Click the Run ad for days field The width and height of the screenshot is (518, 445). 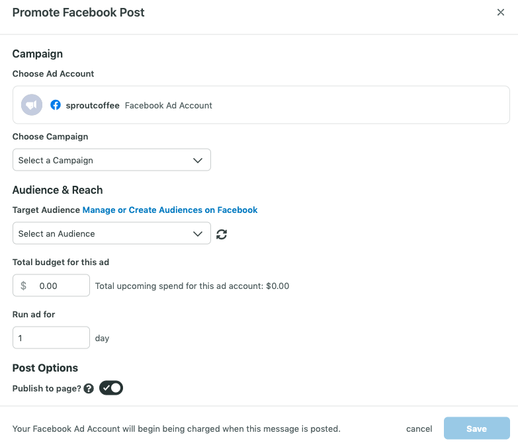point(51,337)
